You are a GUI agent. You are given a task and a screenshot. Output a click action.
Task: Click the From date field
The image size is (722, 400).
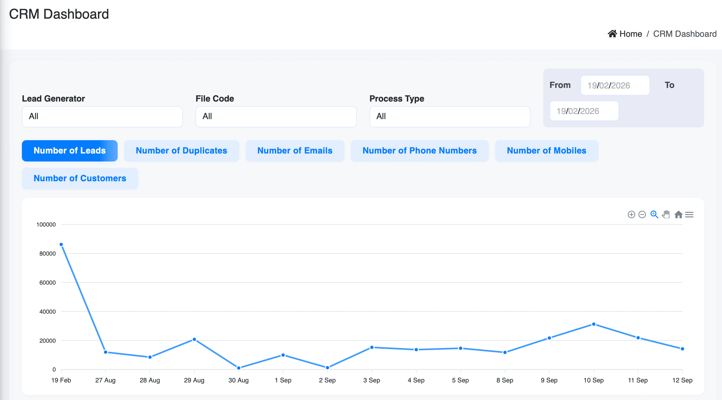pyautogui.click(x=615, y=85)
